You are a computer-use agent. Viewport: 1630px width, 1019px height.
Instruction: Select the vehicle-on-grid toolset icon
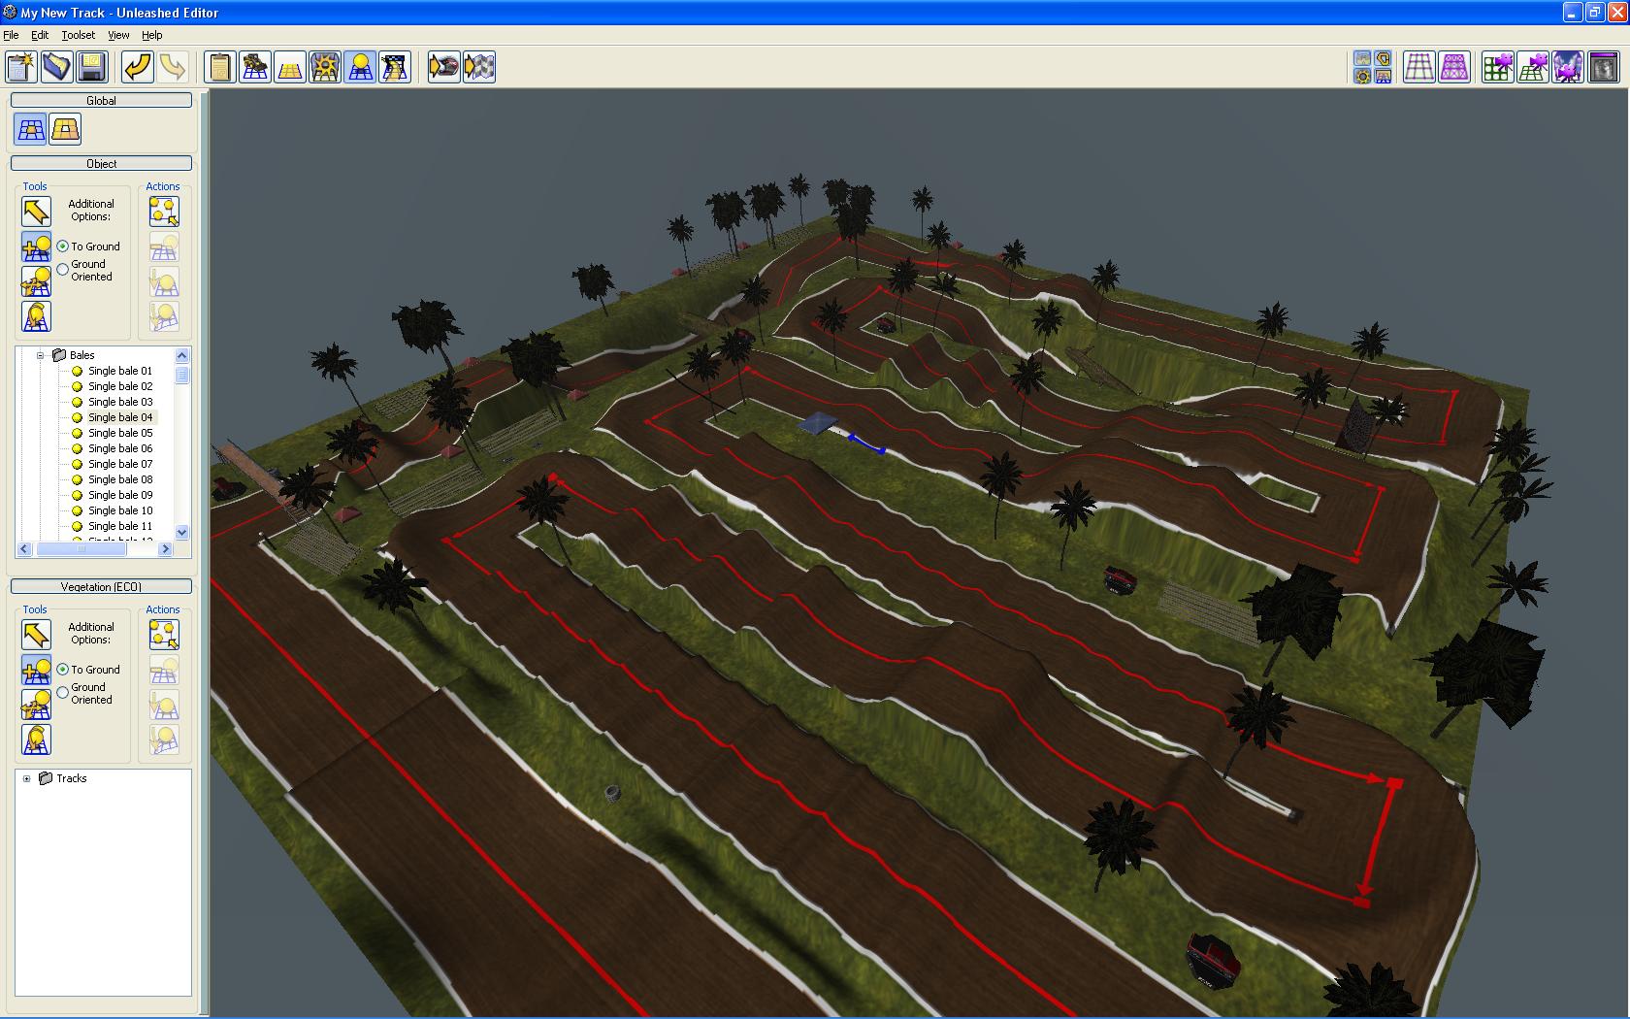tap(255, 67)
